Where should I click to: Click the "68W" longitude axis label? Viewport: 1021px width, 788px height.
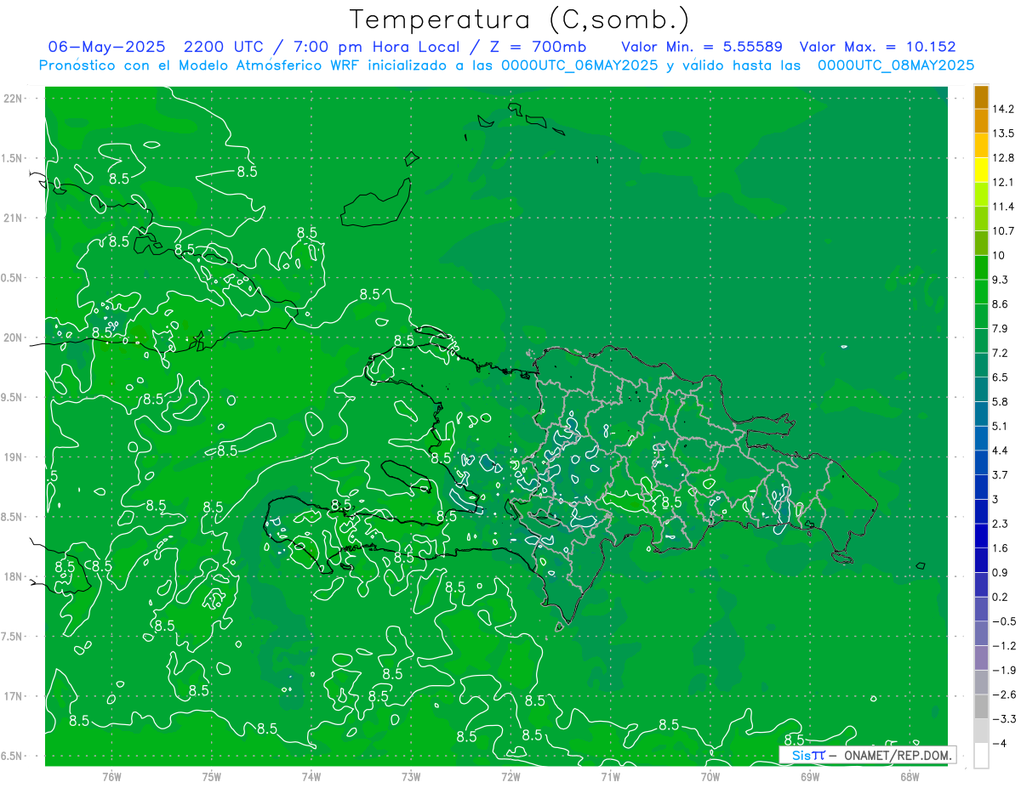[910, 776]
